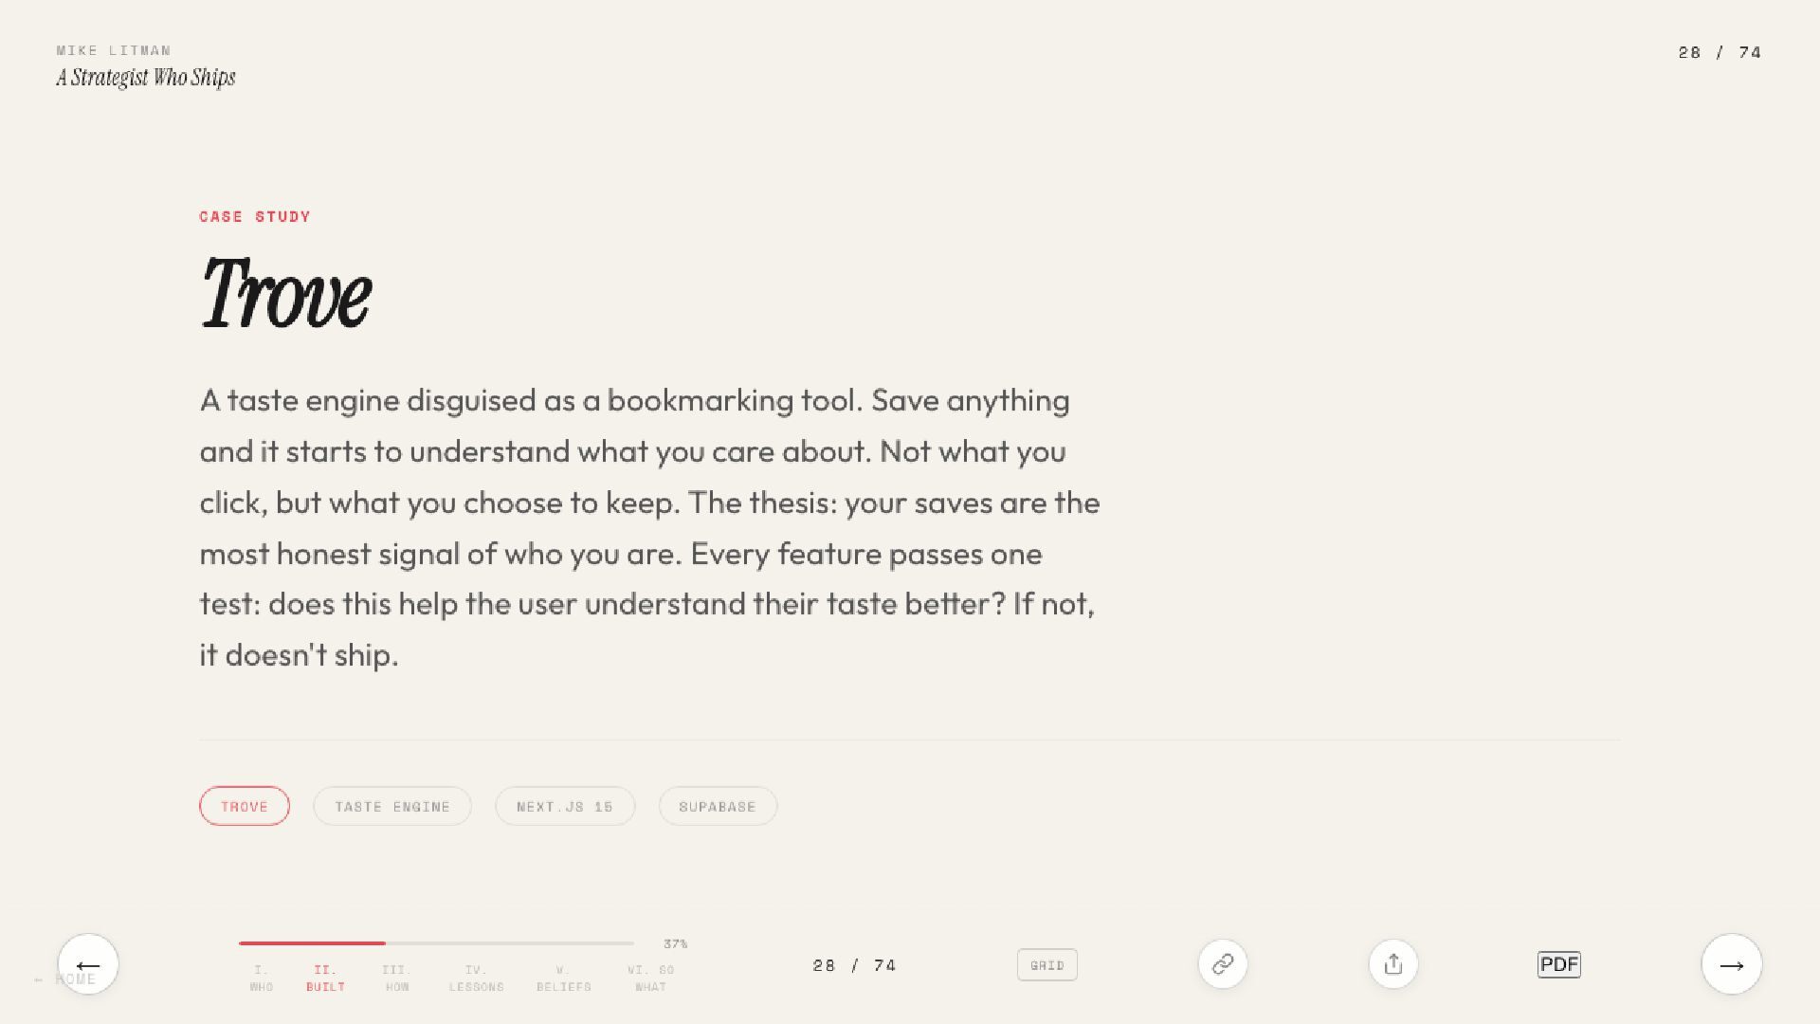Select the TROVE tag pill
The width and height of the screenshot is (1820, 1024).
click(245, 806)
